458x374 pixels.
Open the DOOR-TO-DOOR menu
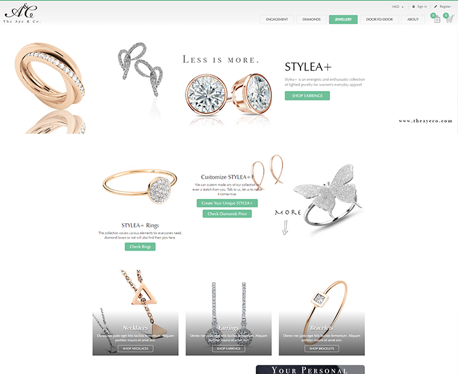click(x=379, y=19)
